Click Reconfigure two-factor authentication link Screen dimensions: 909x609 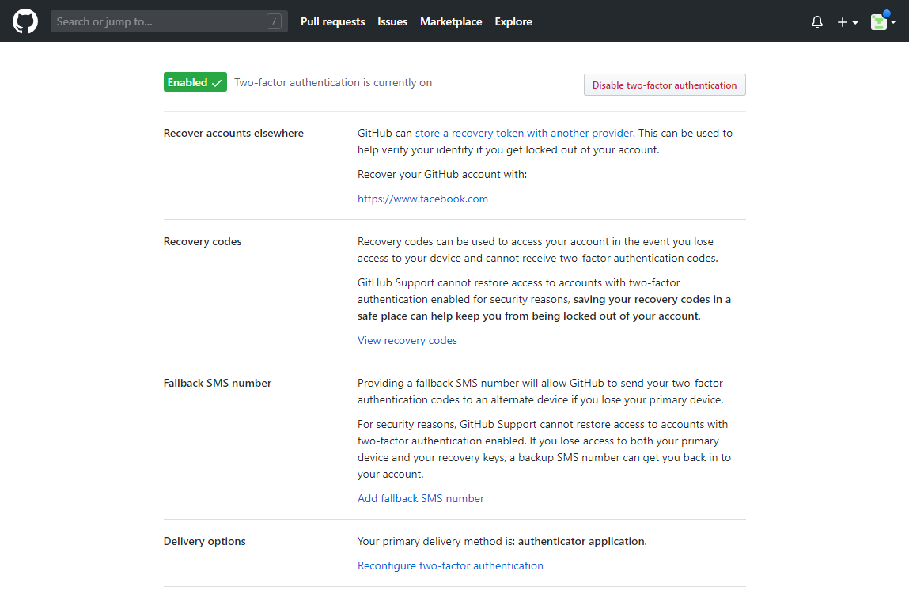point(450,565)
